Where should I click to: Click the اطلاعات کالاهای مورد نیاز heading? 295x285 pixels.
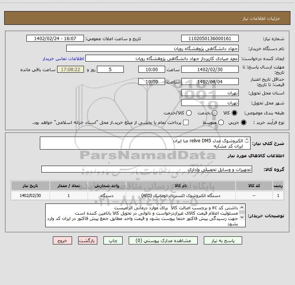[x=256, y=156]
